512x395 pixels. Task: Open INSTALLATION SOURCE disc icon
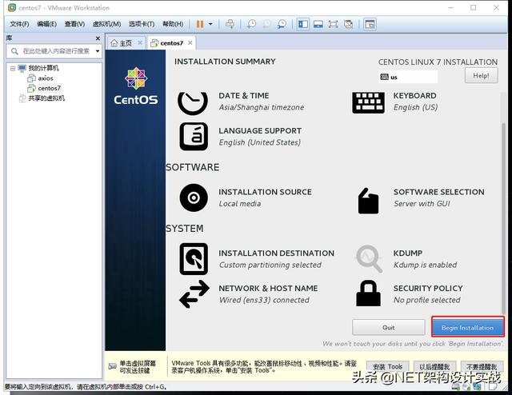194,197
